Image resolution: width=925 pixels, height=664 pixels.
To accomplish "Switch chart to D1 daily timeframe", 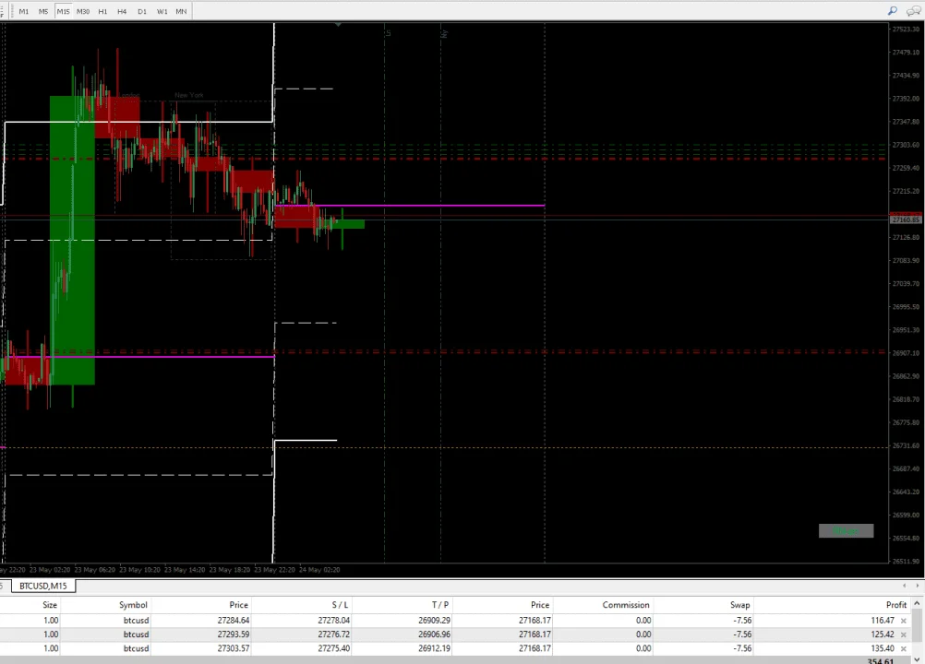I will [x=142, y=11].
